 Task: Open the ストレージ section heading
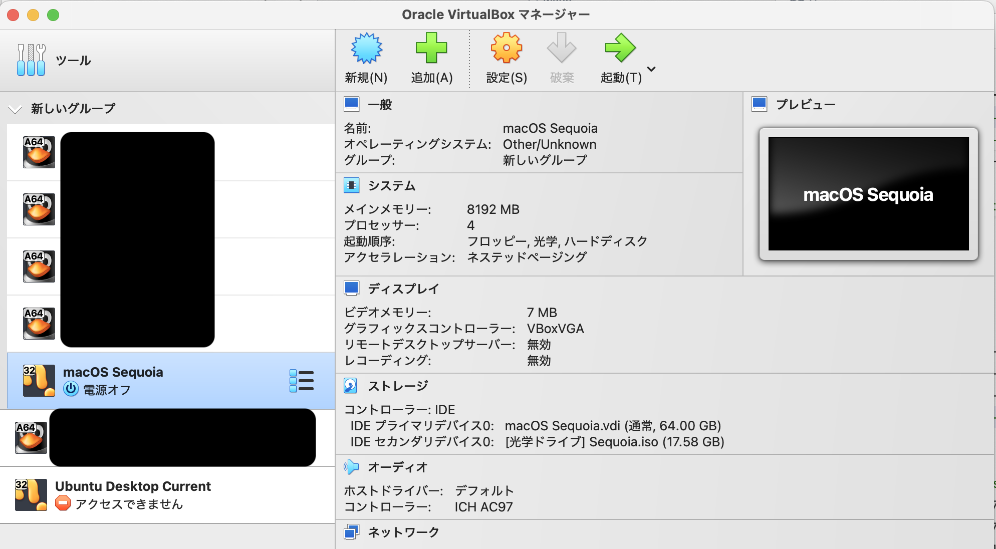[x=398, y=386]
